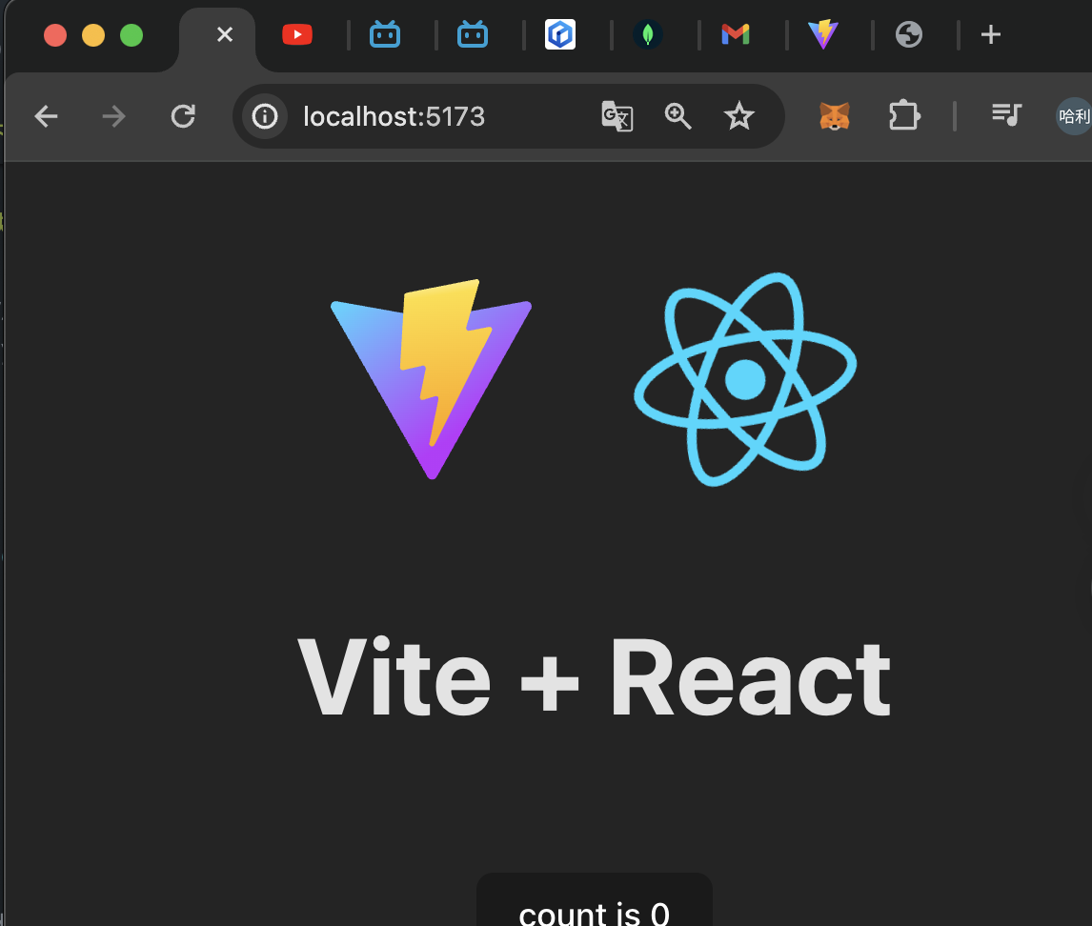1092x926 pixels.
Task: Click the React atom logo
Action: click(x=745, y=379)
